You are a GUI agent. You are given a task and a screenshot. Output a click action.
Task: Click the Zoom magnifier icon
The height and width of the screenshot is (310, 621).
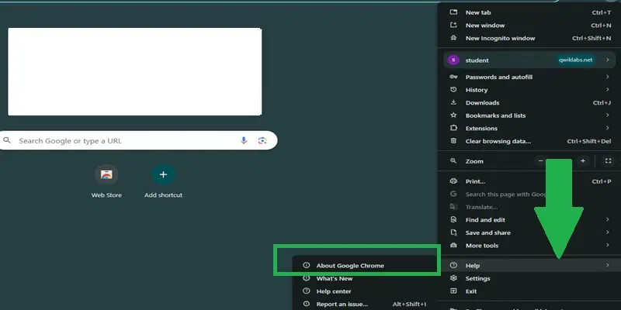coord(453,161)
